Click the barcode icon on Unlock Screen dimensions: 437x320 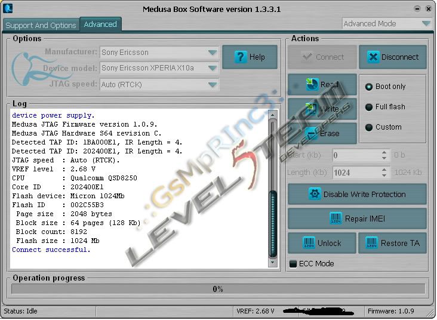309,243
